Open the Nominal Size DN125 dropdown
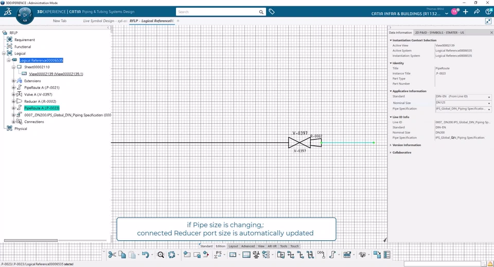This screenshot has height=267, width=494. click(x=489, y=103)
